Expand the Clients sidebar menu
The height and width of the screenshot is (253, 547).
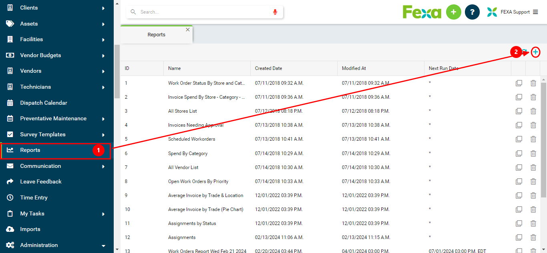[103, 8]
